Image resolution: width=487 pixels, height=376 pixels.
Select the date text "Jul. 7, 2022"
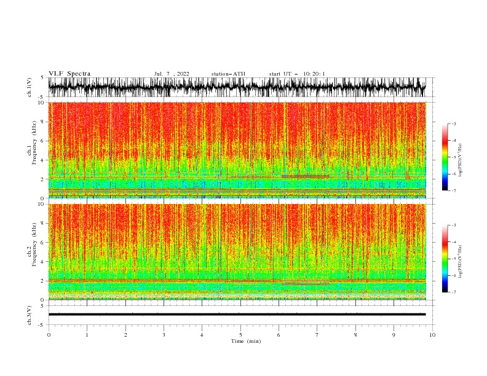tap(172, 74)
